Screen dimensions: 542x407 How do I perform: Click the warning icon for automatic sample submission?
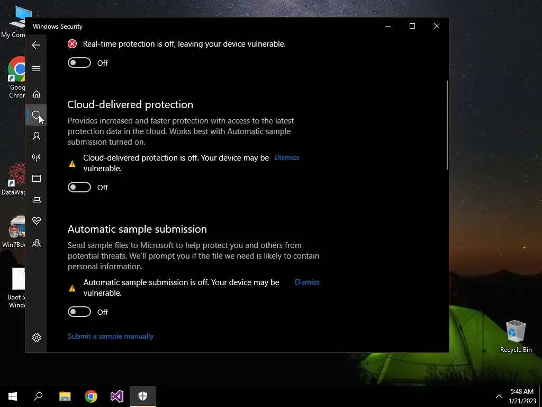[72, 288]
